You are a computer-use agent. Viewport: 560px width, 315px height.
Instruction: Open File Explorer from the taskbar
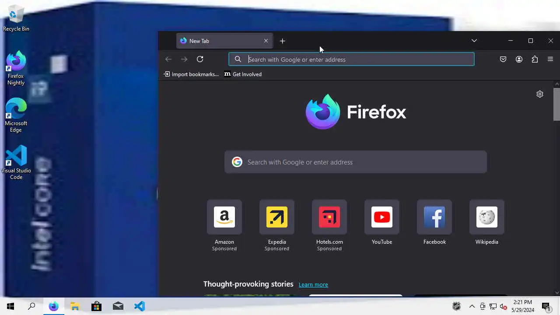point(75,306)
